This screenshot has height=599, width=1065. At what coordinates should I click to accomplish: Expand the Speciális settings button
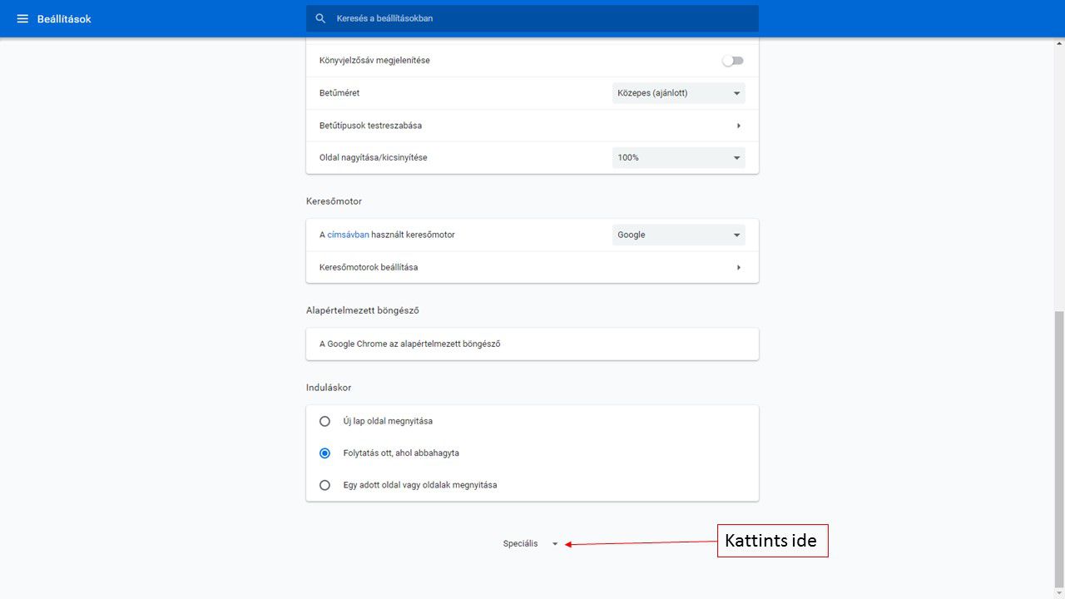point(521,544)
